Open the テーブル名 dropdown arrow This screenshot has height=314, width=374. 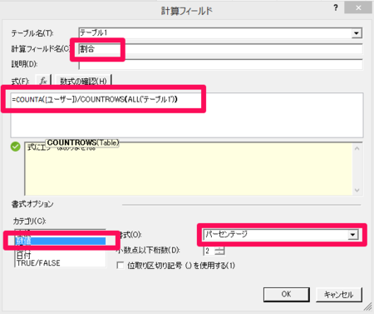357,33
